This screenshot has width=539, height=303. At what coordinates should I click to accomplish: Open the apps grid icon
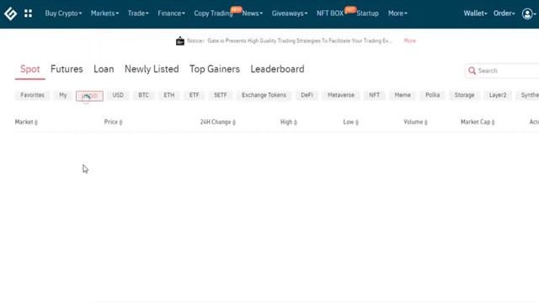(x=28, y=13)
